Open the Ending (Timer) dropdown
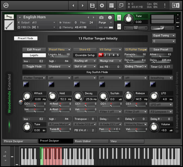Screen dimensions: 183x167 [x=136, y=67]
